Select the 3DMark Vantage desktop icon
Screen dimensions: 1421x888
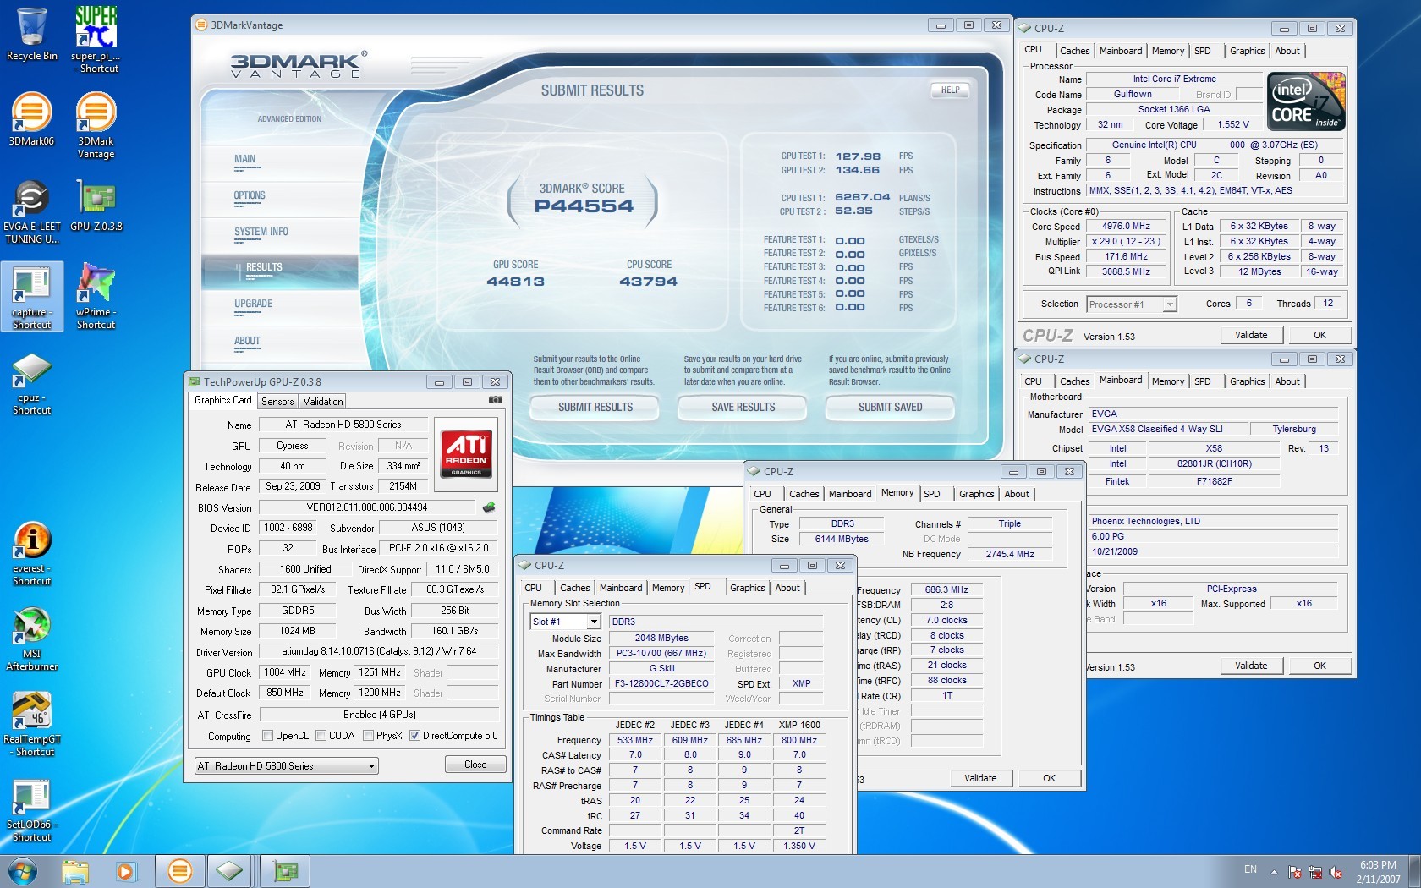coord(96,125)
